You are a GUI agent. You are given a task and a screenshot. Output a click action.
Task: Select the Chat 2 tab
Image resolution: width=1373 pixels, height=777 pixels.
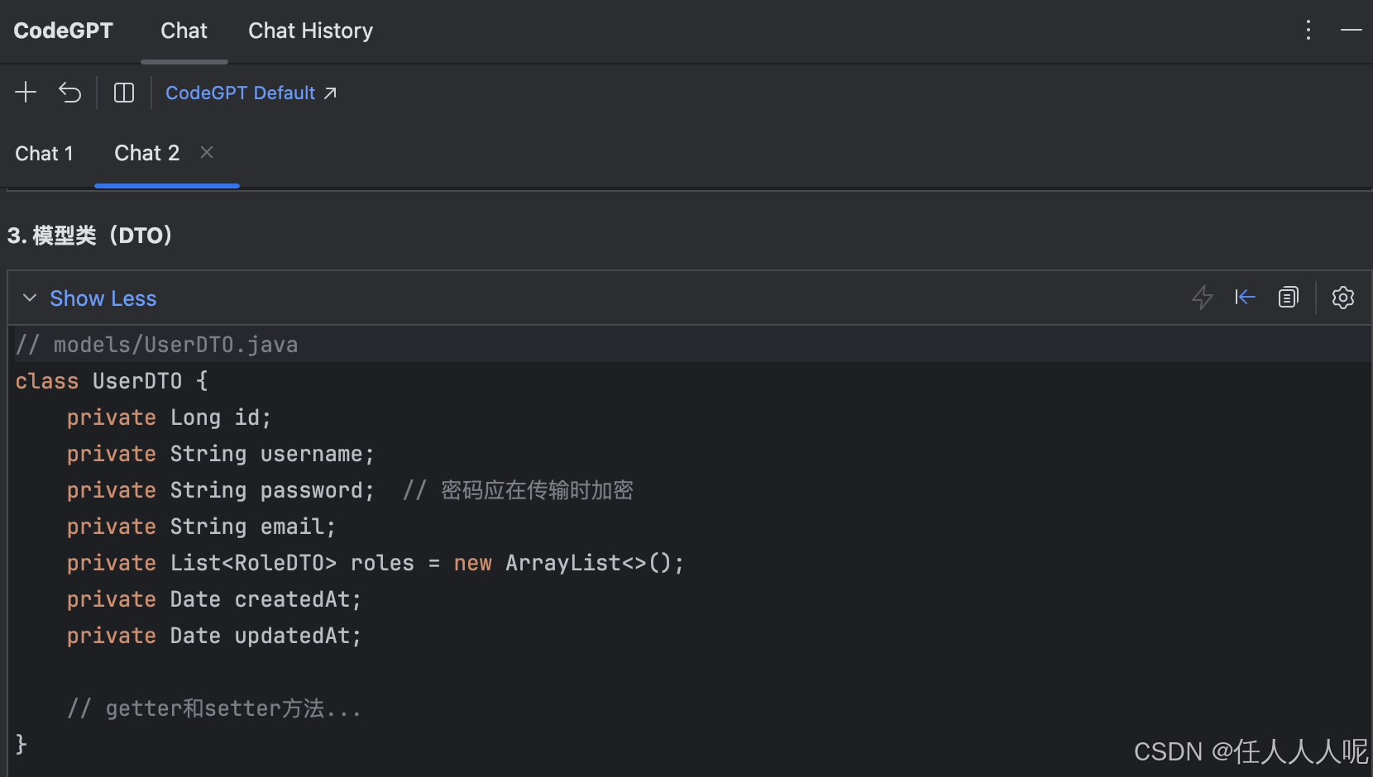(x=146, y=153)
